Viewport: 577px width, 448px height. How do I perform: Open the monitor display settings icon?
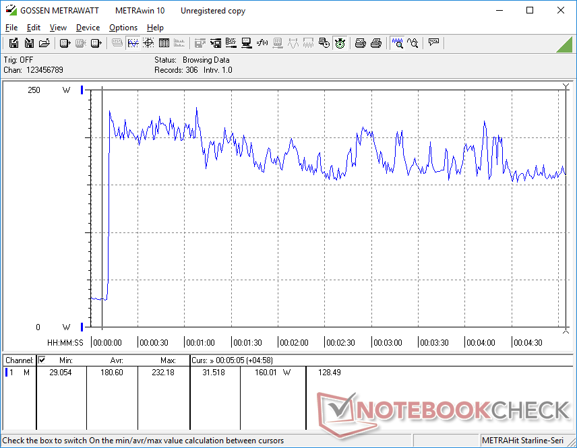tap(247, 43)
